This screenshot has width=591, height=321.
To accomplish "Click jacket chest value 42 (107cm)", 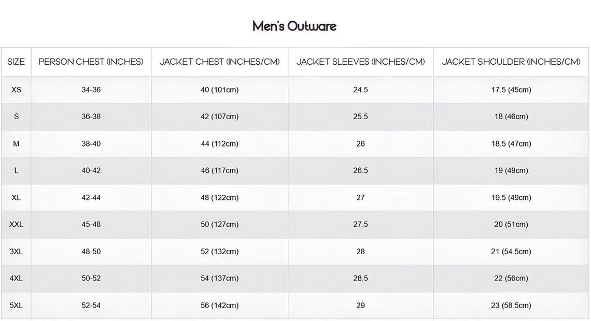I will coord(219,116).
